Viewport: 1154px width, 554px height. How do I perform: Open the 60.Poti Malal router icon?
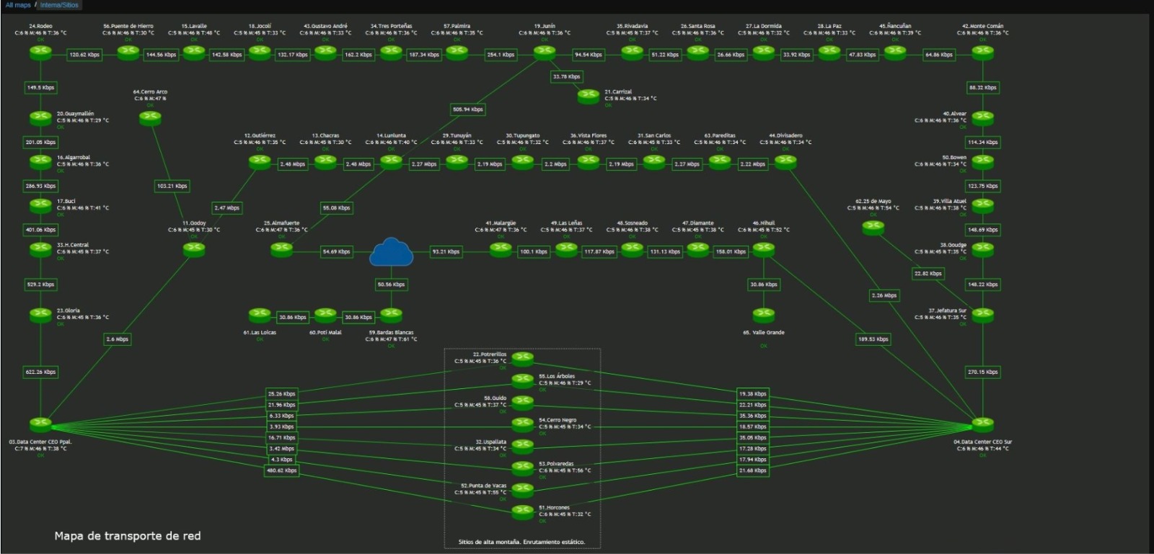point(325,315)
